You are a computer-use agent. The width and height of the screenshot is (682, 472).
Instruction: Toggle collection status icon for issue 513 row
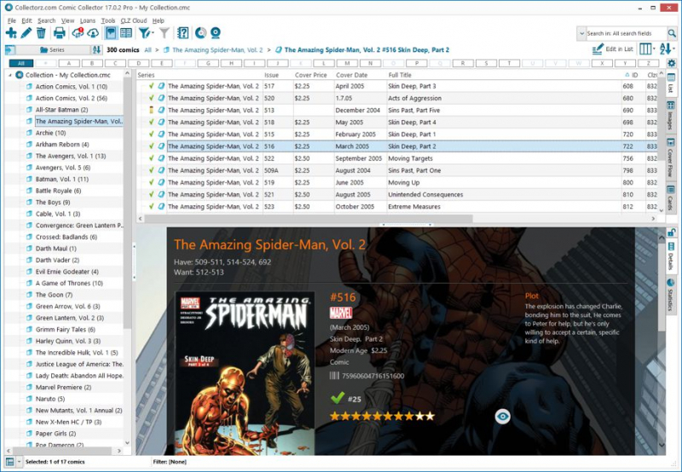(152, 110)
